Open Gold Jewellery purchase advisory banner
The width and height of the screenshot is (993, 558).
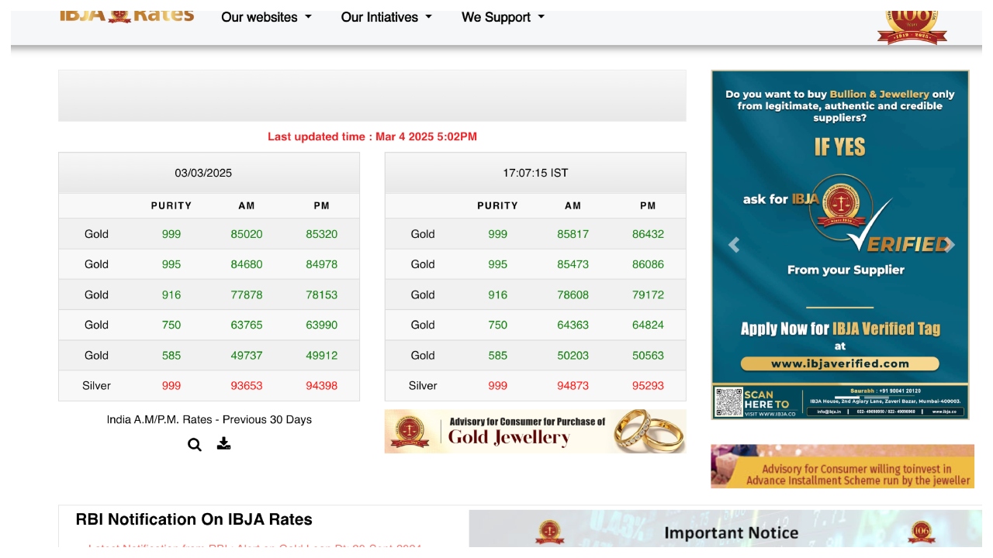pos(535,431)
